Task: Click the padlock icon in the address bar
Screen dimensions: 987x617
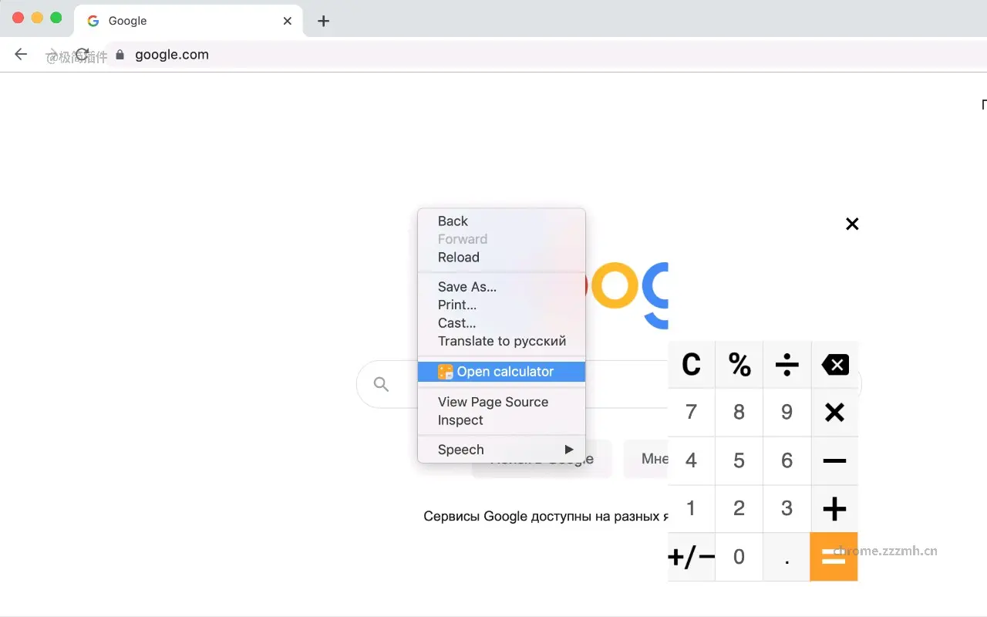Action: point(120,55)
